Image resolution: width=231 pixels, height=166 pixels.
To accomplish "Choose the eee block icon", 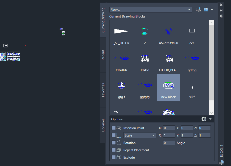I will (192, 31).
